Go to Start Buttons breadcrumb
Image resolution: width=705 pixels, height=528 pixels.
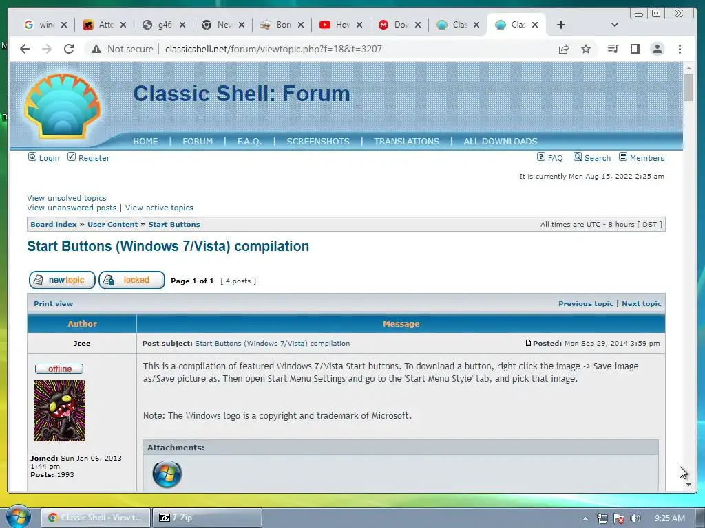click(x=174, y=225)
